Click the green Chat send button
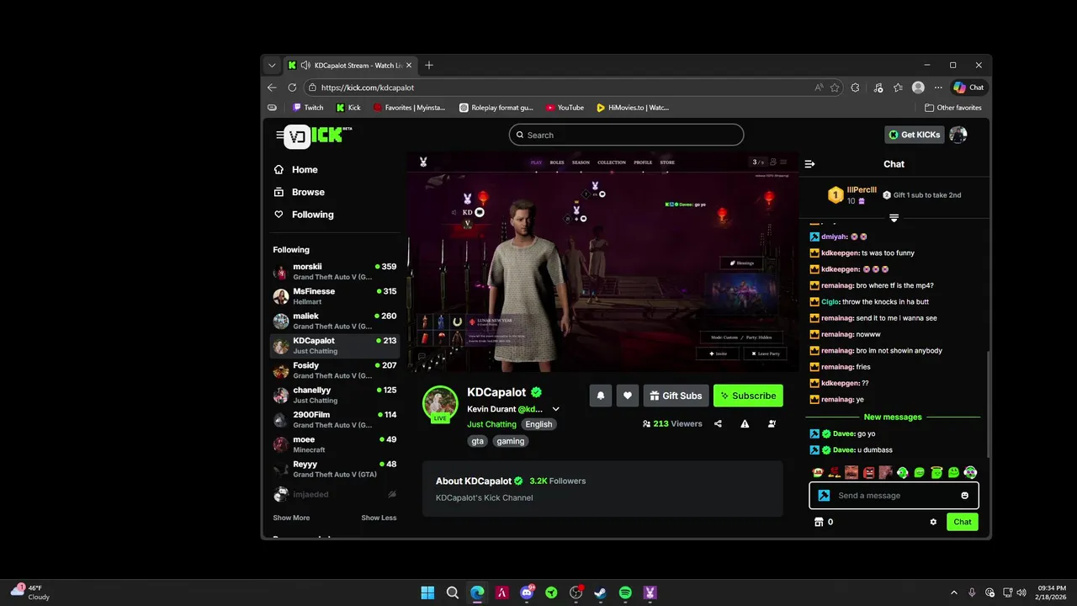The image size is (1077, 606). click(x=963, y=522)
